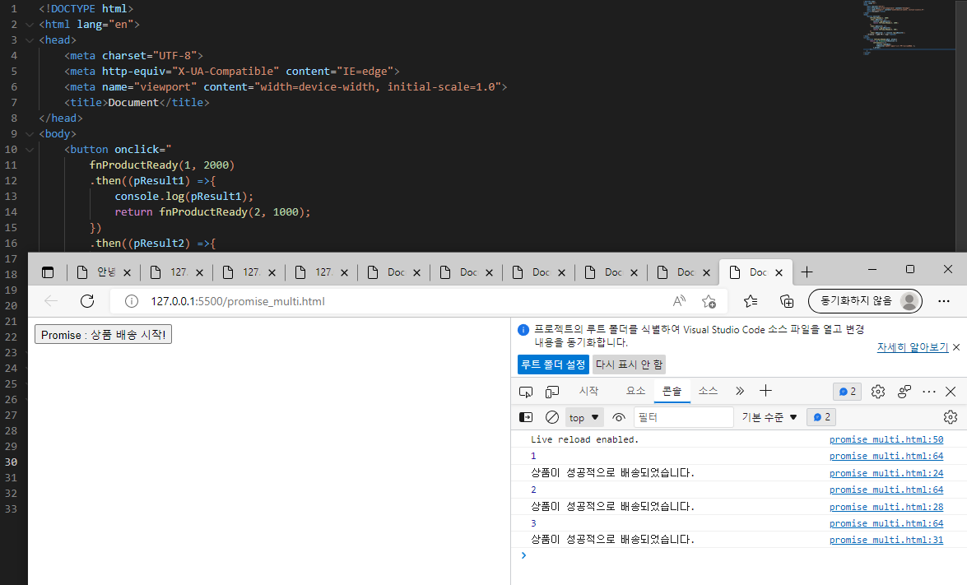
Task: Open the site information icon in address bar
Action: pyautogui.click(x=132, y=301)
